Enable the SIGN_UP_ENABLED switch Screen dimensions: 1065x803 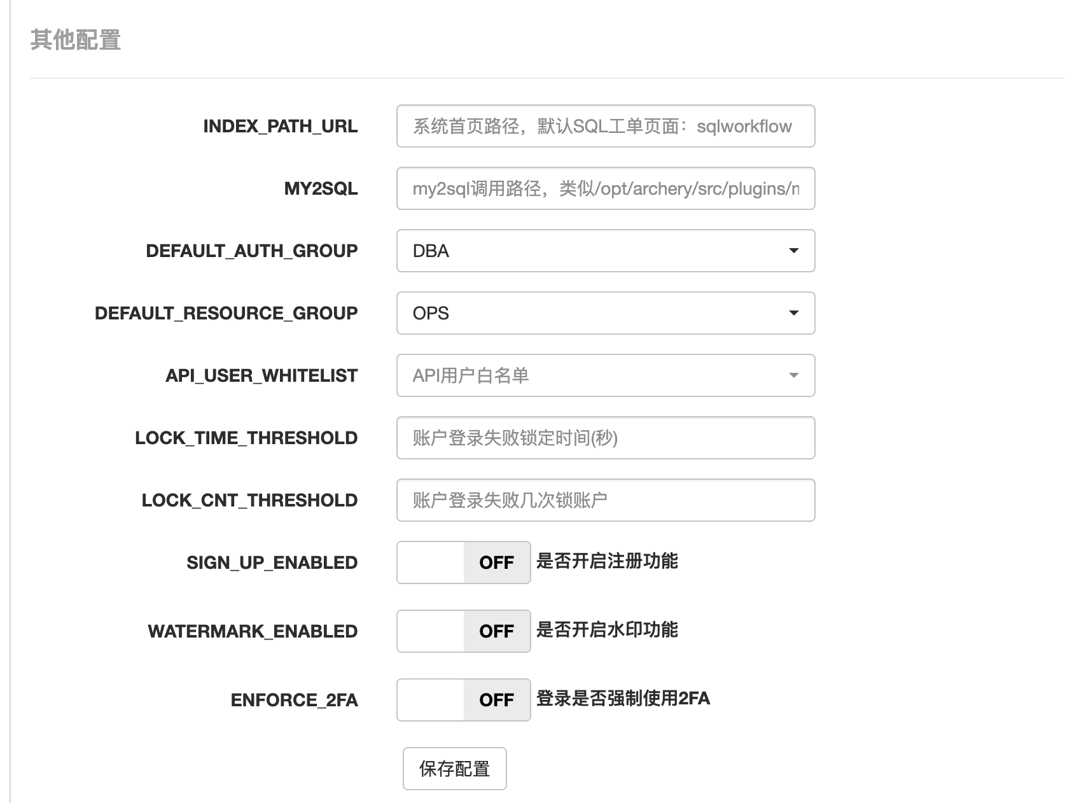click(x=463, y=562)
